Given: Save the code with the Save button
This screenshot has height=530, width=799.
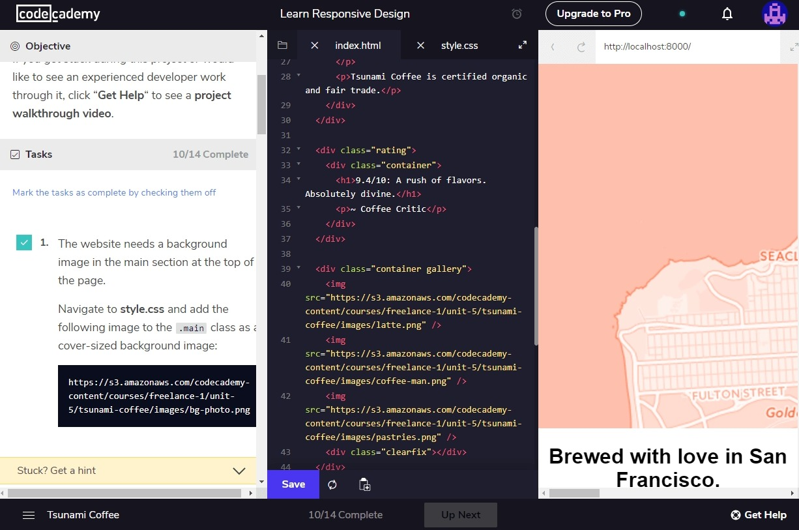Looking at the screenshot, I should click(x=293, y=484).
